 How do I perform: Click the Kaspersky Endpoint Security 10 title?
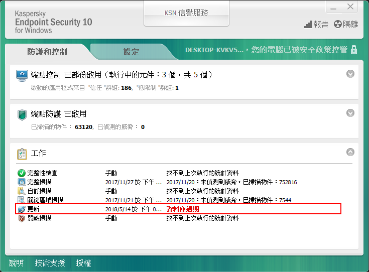pos(53,22)
